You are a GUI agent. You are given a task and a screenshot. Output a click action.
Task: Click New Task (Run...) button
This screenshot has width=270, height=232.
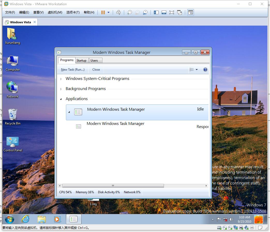coord(73,70)
